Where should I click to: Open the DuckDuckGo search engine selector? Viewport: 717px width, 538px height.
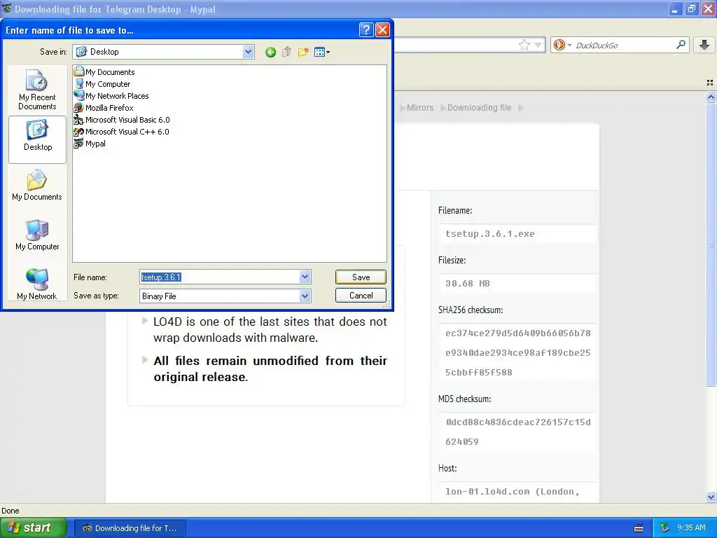pyautogui.click(x=562, y=45)
